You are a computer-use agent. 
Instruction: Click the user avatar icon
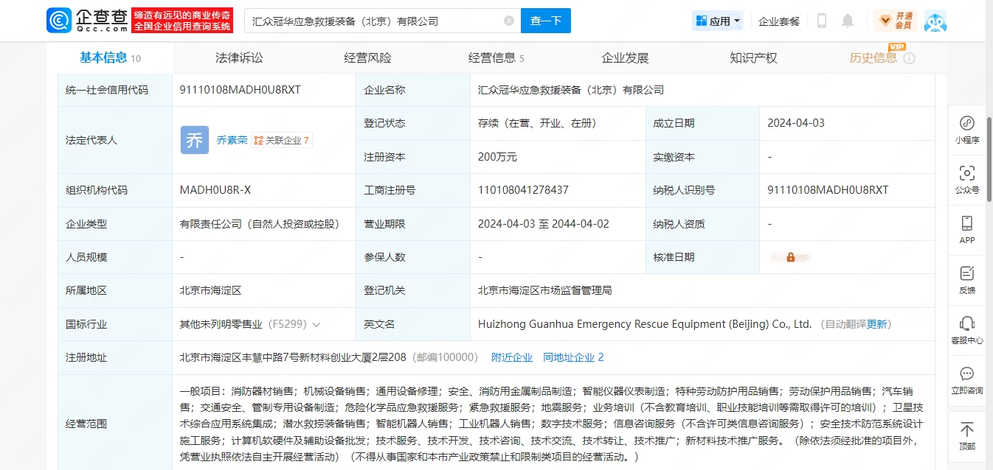[935, 21]
